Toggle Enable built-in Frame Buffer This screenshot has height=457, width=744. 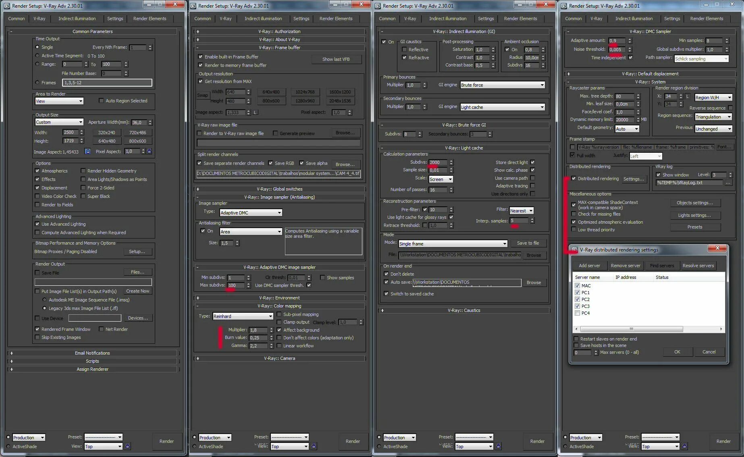pos(200,57)
